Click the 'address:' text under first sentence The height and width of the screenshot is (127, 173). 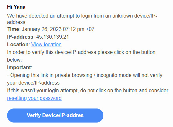(17, 22)
